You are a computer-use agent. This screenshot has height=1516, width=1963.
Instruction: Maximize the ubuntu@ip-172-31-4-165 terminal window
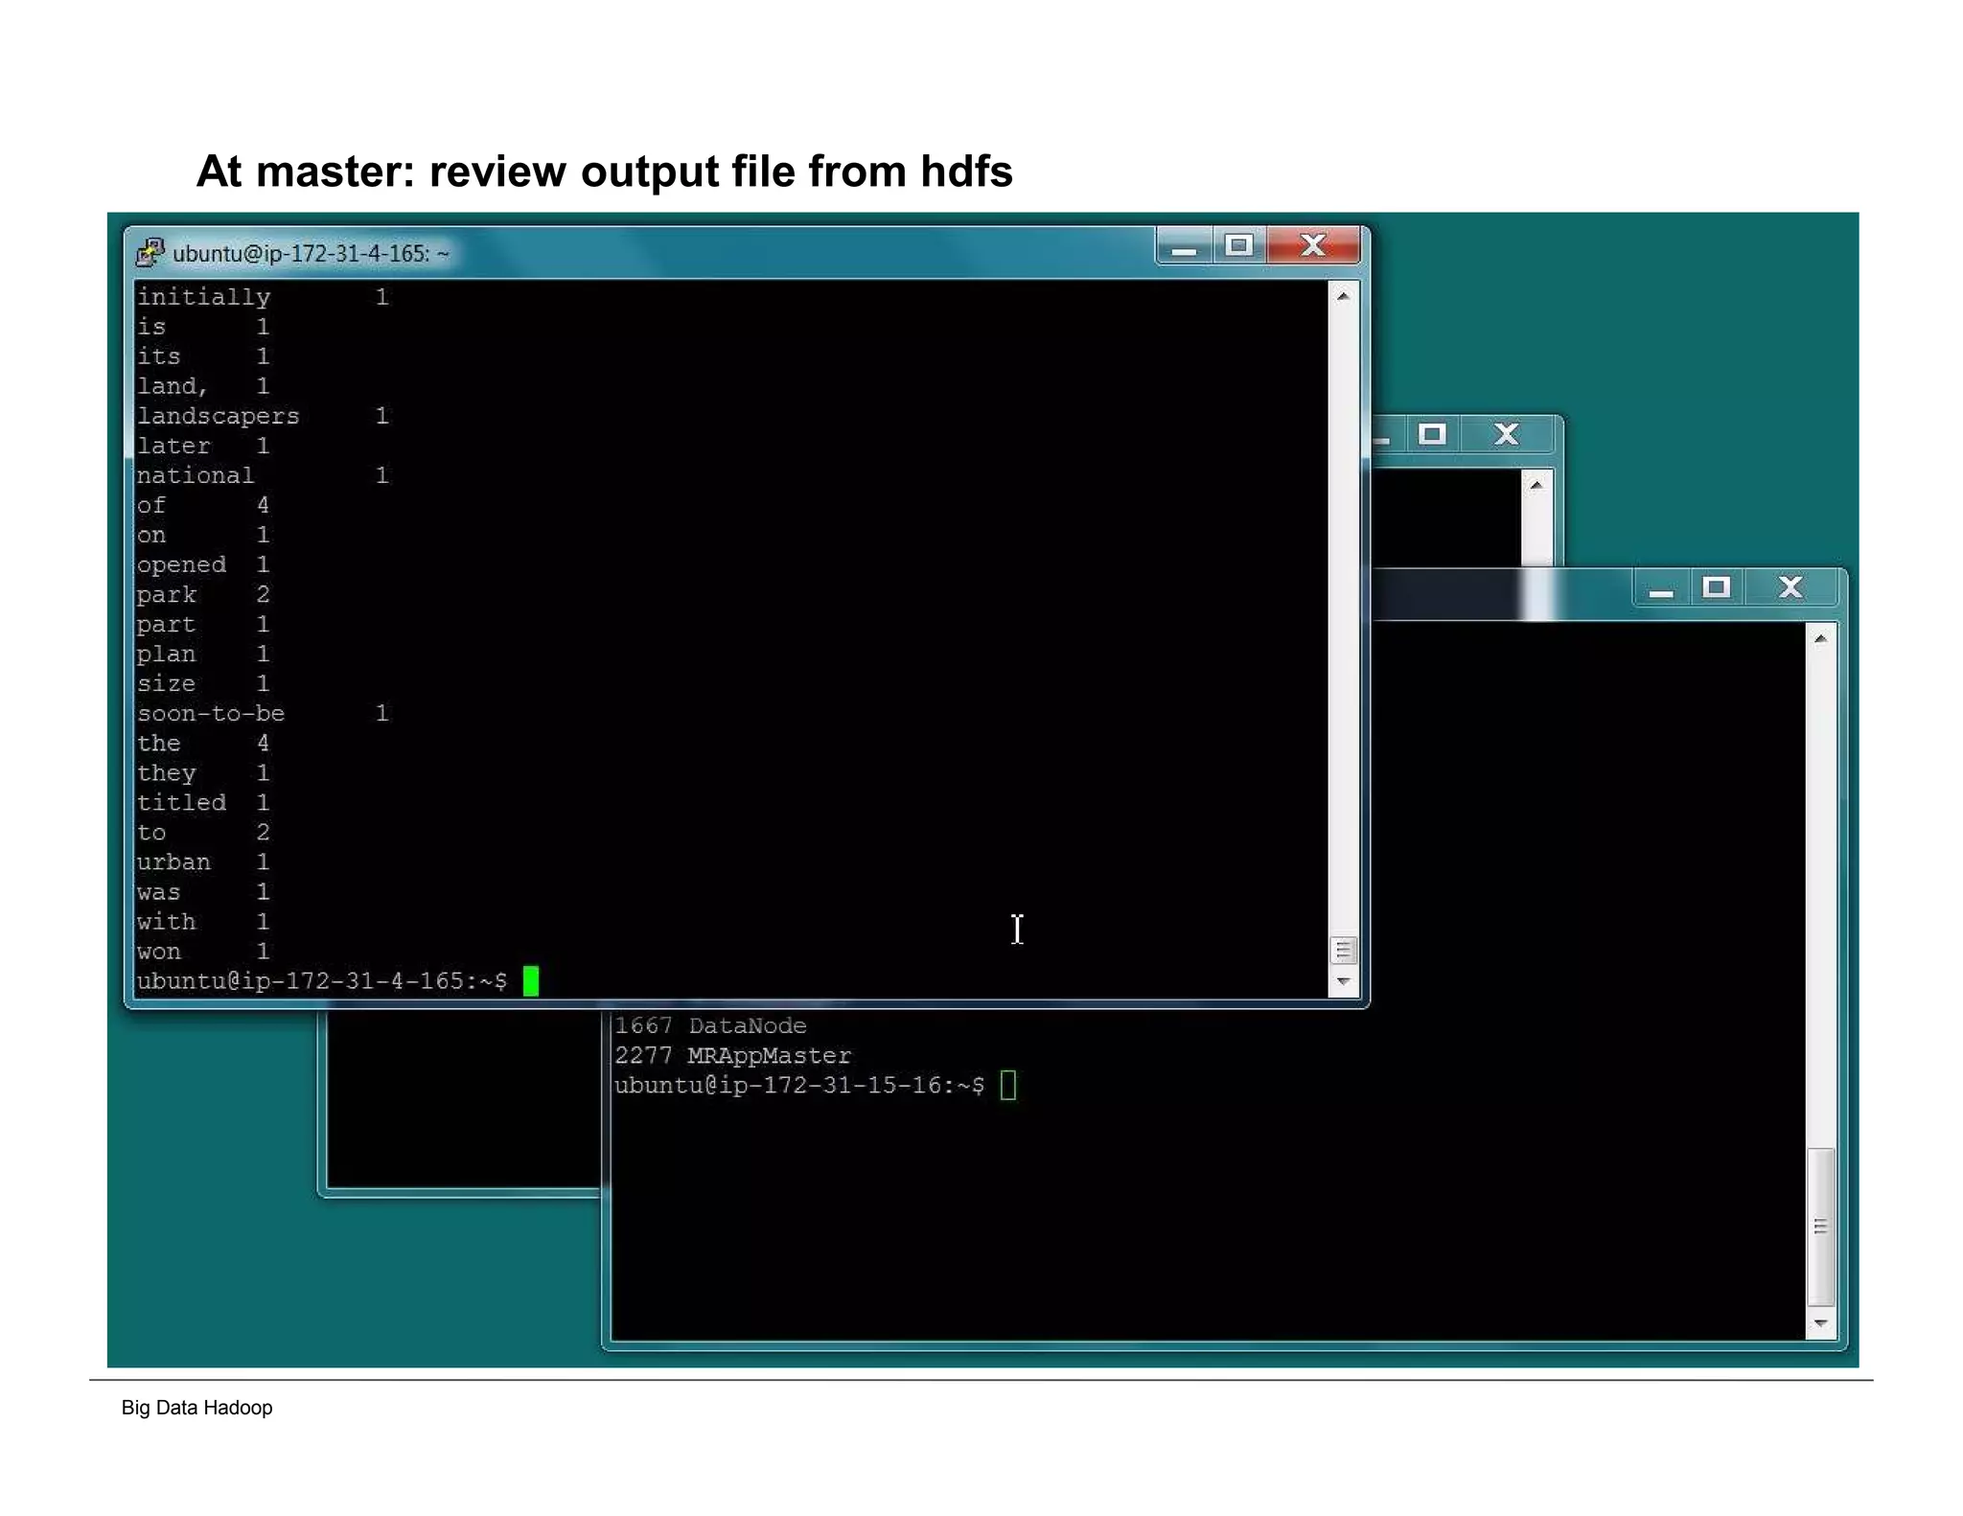pyautogui.click(x=1239, y=246)
